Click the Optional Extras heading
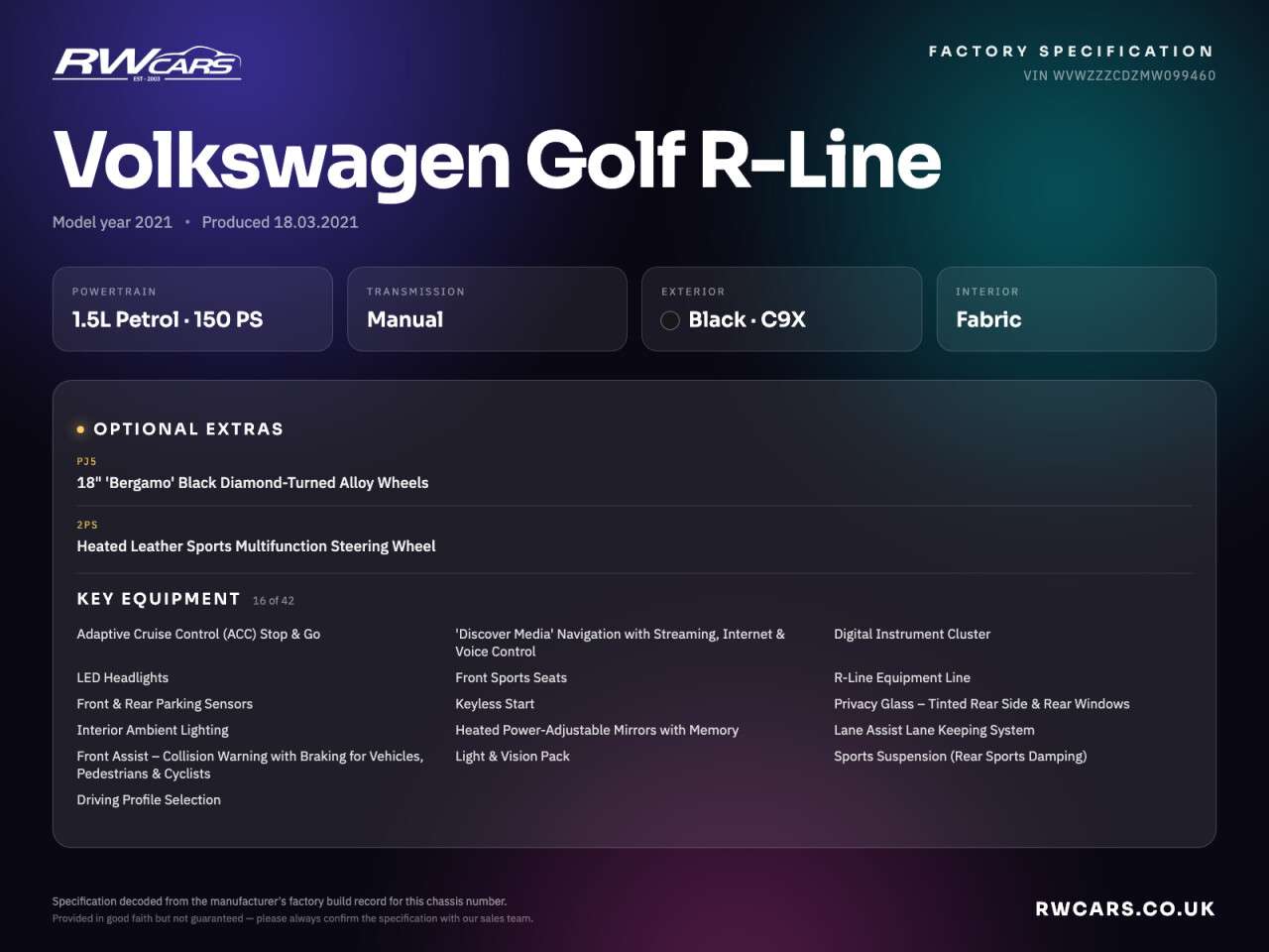This screenshot has width=1269, height=952. 188,429
